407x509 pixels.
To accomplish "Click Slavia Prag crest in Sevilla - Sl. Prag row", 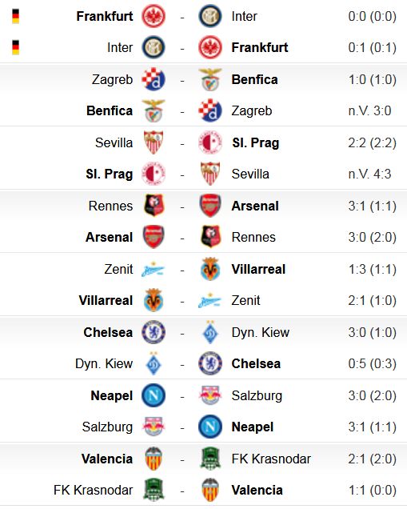I will (210, 142).
